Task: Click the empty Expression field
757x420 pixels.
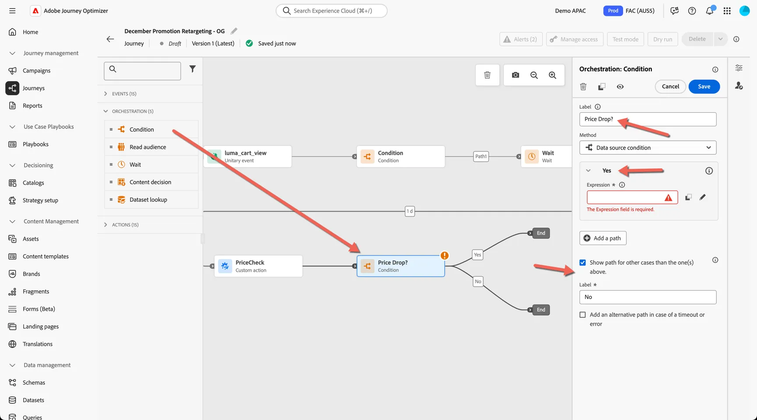Action: coord(632,197)
